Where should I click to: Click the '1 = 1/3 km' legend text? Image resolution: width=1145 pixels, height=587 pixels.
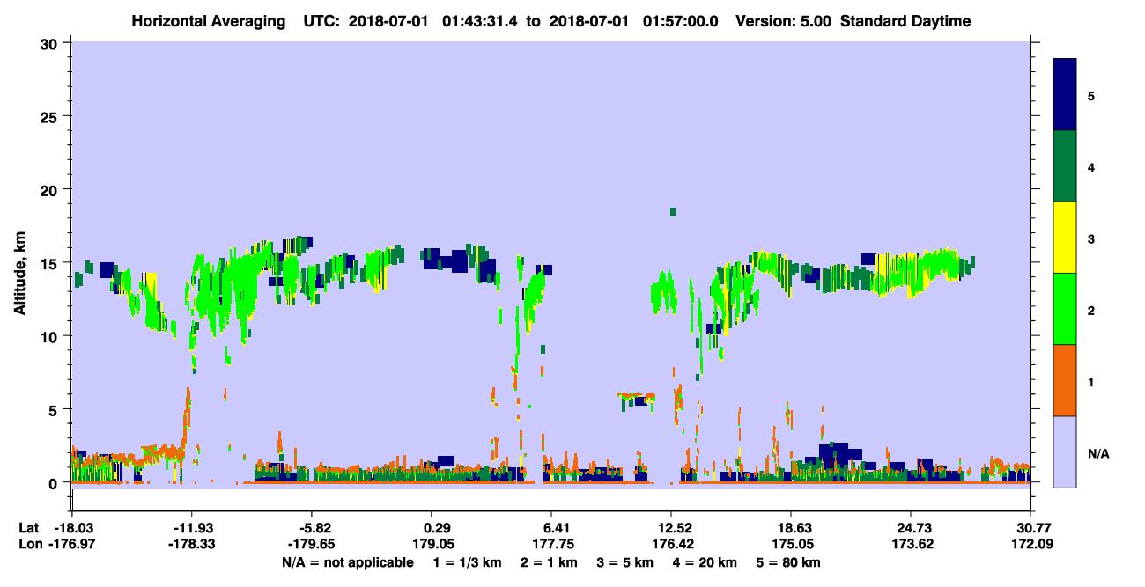(466, 562)
